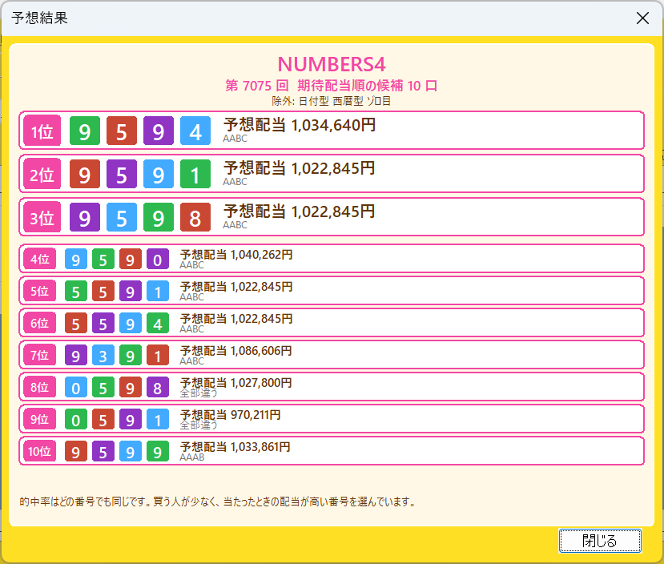
Task: Click the 予想配当 1,040,262円 text
Action: click(x=236, y=255)
